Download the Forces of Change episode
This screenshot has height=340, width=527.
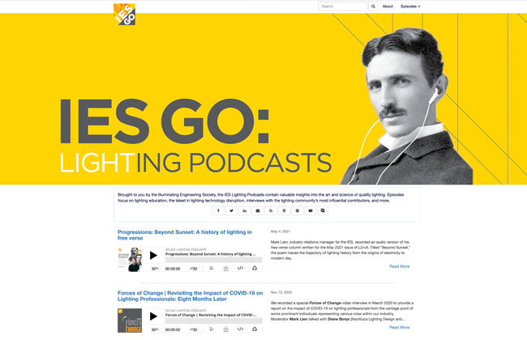(x=226, y=329)
